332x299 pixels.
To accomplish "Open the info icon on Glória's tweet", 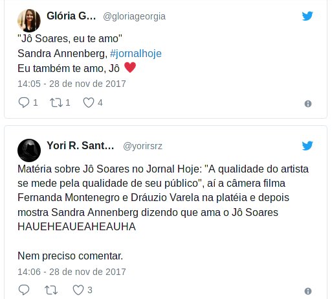I will [308, 104].
